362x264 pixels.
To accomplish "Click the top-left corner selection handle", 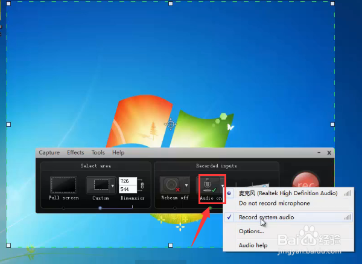I will 8,4.
